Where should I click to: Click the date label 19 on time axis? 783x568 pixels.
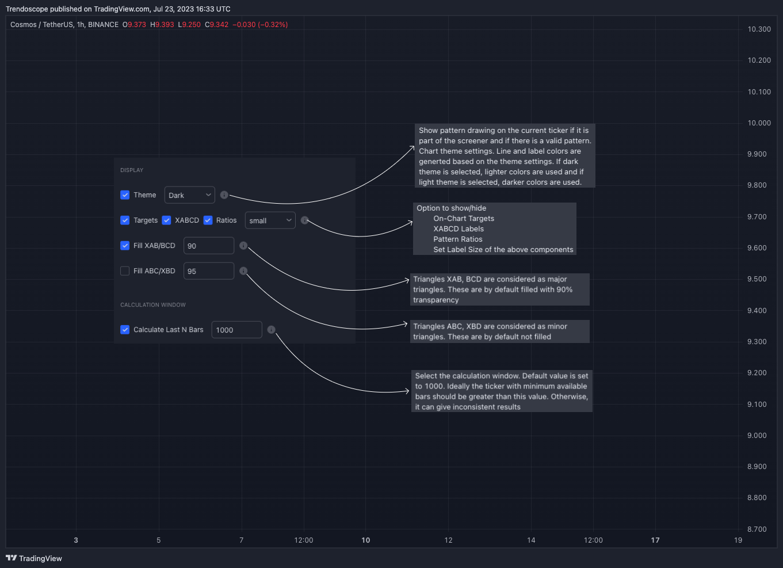click(738, 540)
